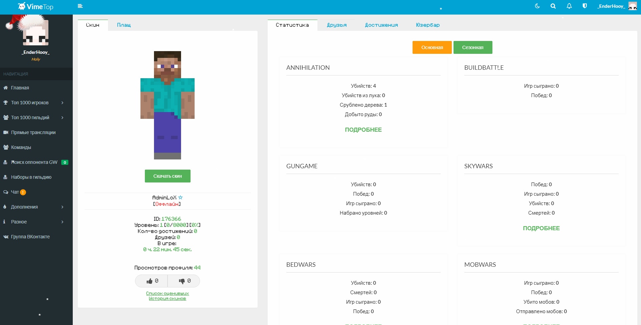
Task: Click the Поиск оппонента GW icon
Action: coord(5,162)
